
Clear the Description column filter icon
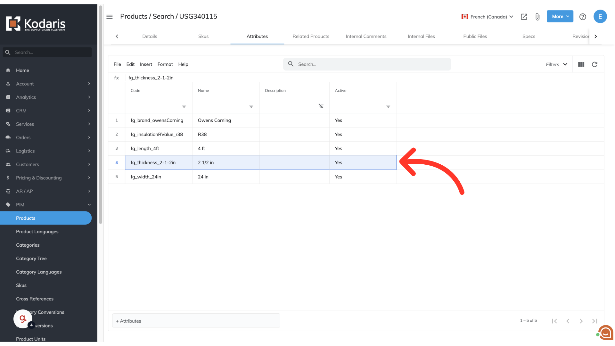pyautogui.click(x=321, y=106)
